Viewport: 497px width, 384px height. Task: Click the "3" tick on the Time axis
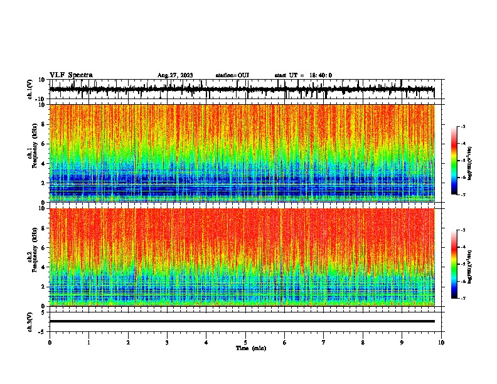click(167, 343)
